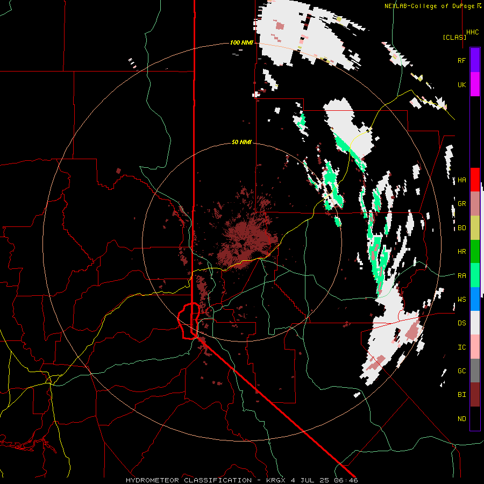
Task: Click the 'ND' legend label
Action: [461, 419]
